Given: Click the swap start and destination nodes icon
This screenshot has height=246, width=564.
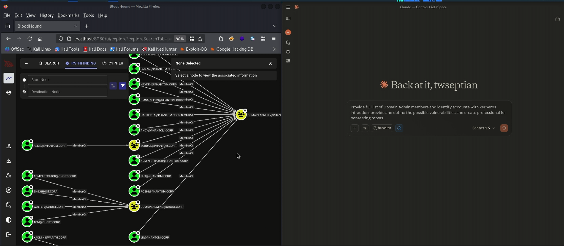Looking at the screenshot, I should pos(113,86).
